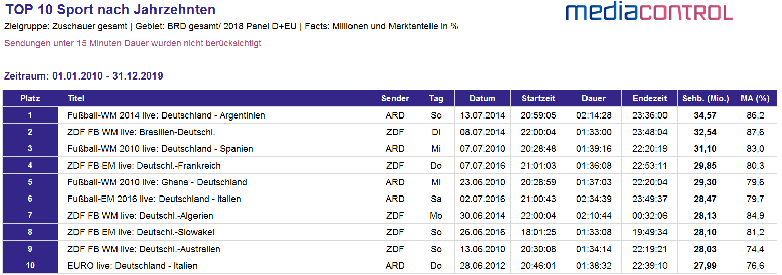Image resolution: width=782 pixels, height=275 pixels.
Task: Click date 28.06.2012
Action: 482,266
